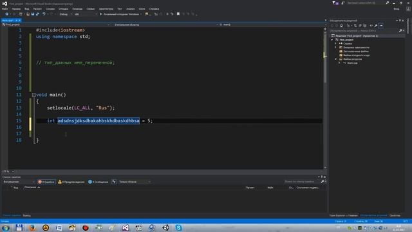Open the Все решение scope dropdown
This screenshot has width=412, height=232.
click(x=19, y=182)
